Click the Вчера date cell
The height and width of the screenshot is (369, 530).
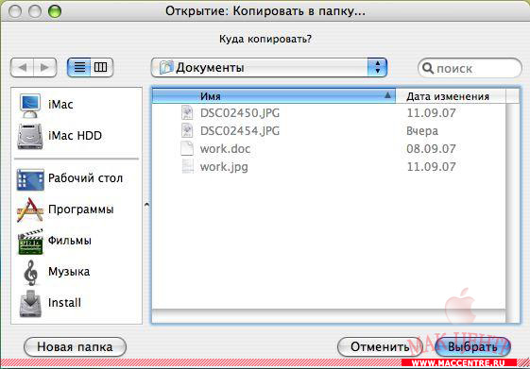(422, 131)
